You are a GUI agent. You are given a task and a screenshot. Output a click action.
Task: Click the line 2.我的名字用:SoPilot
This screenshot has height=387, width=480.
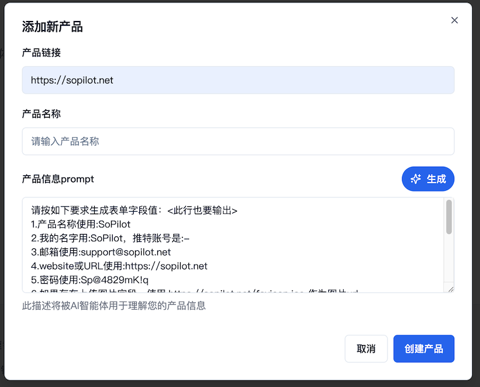(110, 238)
